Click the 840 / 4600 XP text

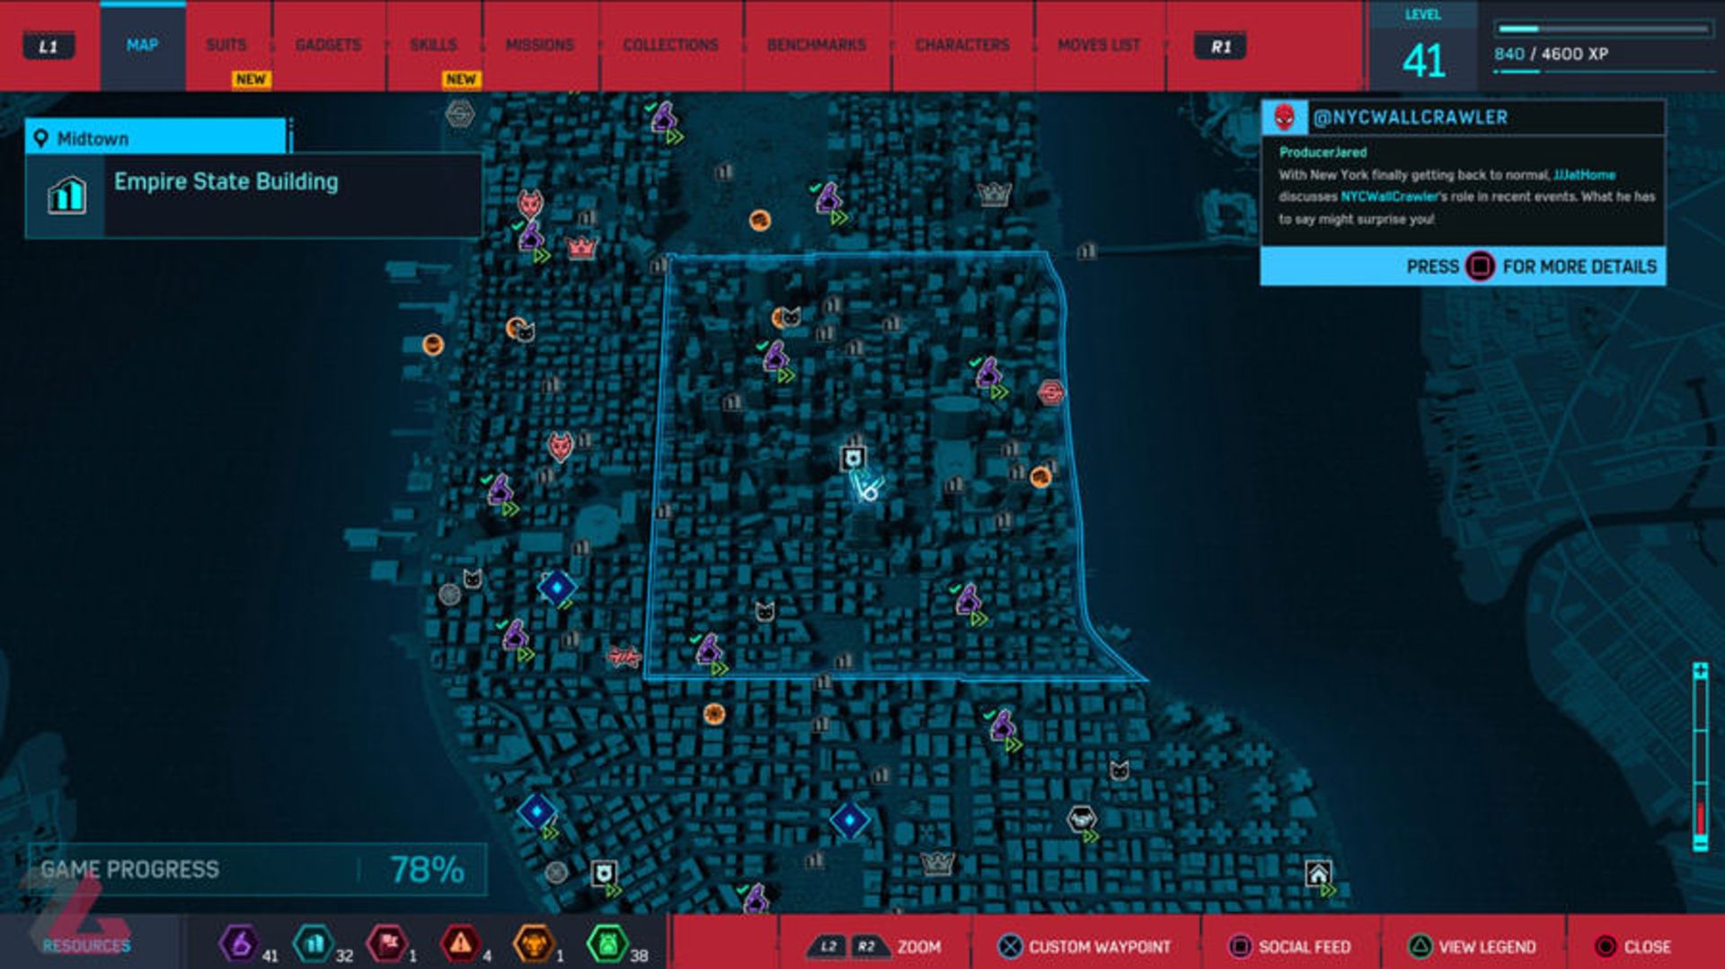click(1551, 54)
